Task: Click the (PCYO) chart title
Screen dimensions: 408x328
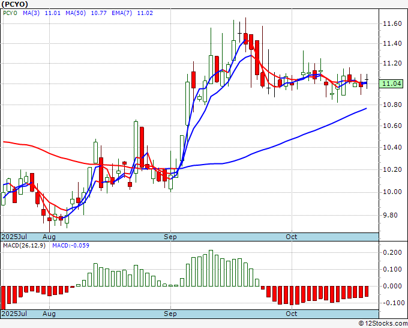Action: pos(14,4)
